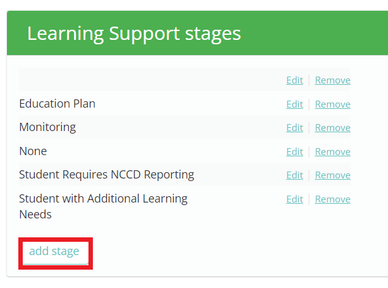Edit the Monitoring stage
Image resolution: width=388 pixels, height=288 pixels.
pyautogui.click(x=294, y=128)
